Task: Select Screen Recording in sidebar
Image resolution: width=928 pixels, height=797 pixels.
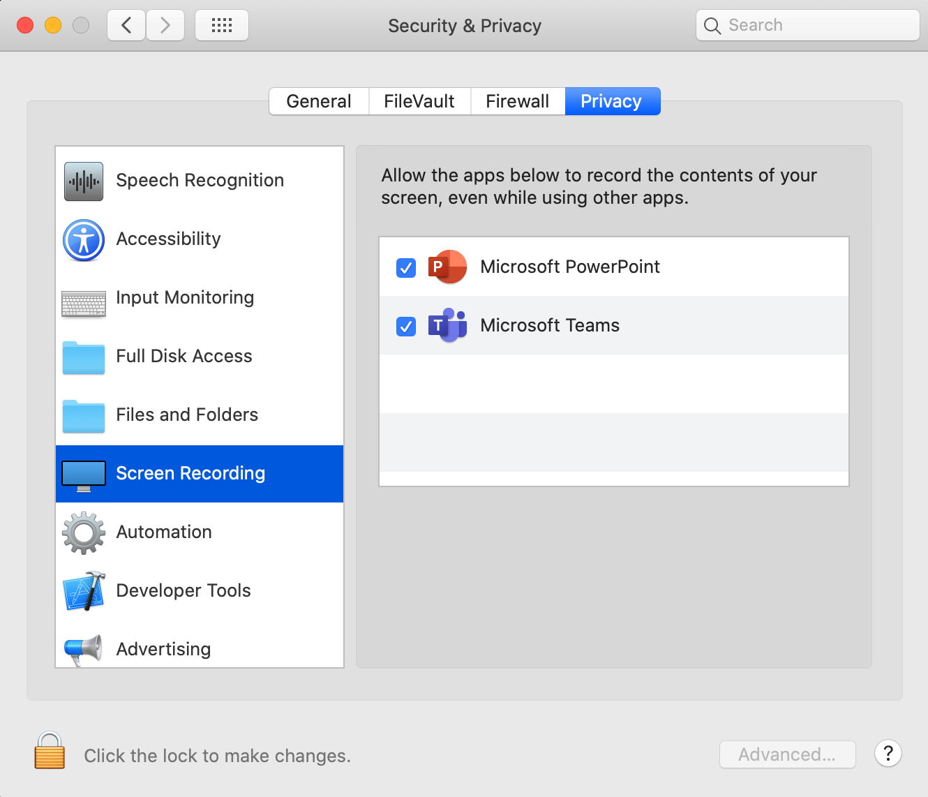Action: [x=200, y=474]
